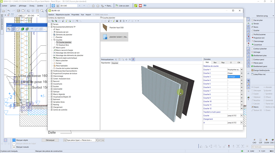This screenshot has height=153, width=275.
Task: Click the save disk icon above thumbnails
Action: (x=117, y=21)
